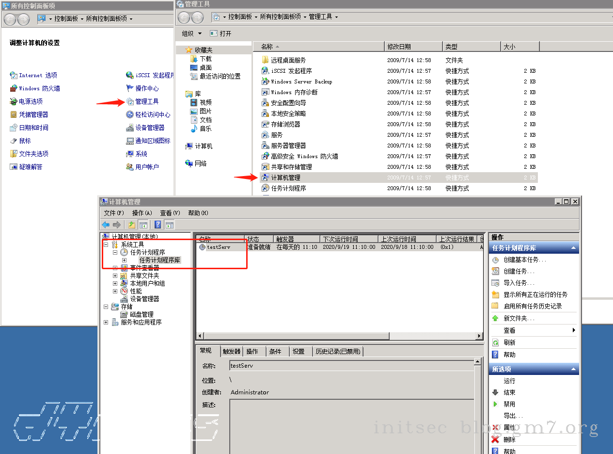
Task: Click 创建基本任务 in actions pane
Action: (x=524, y=259)
